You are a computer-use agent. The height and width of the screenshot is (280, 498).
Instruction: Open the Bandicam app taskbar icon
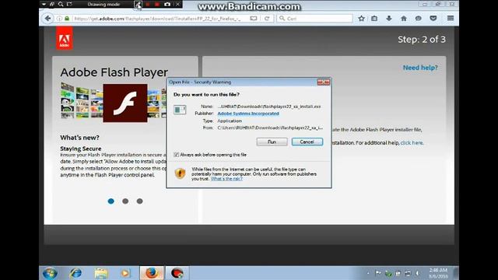click(x=177, y=273)
